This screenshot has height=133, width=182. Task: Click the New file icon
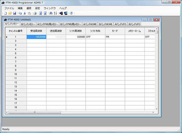(x=5, y=13)
